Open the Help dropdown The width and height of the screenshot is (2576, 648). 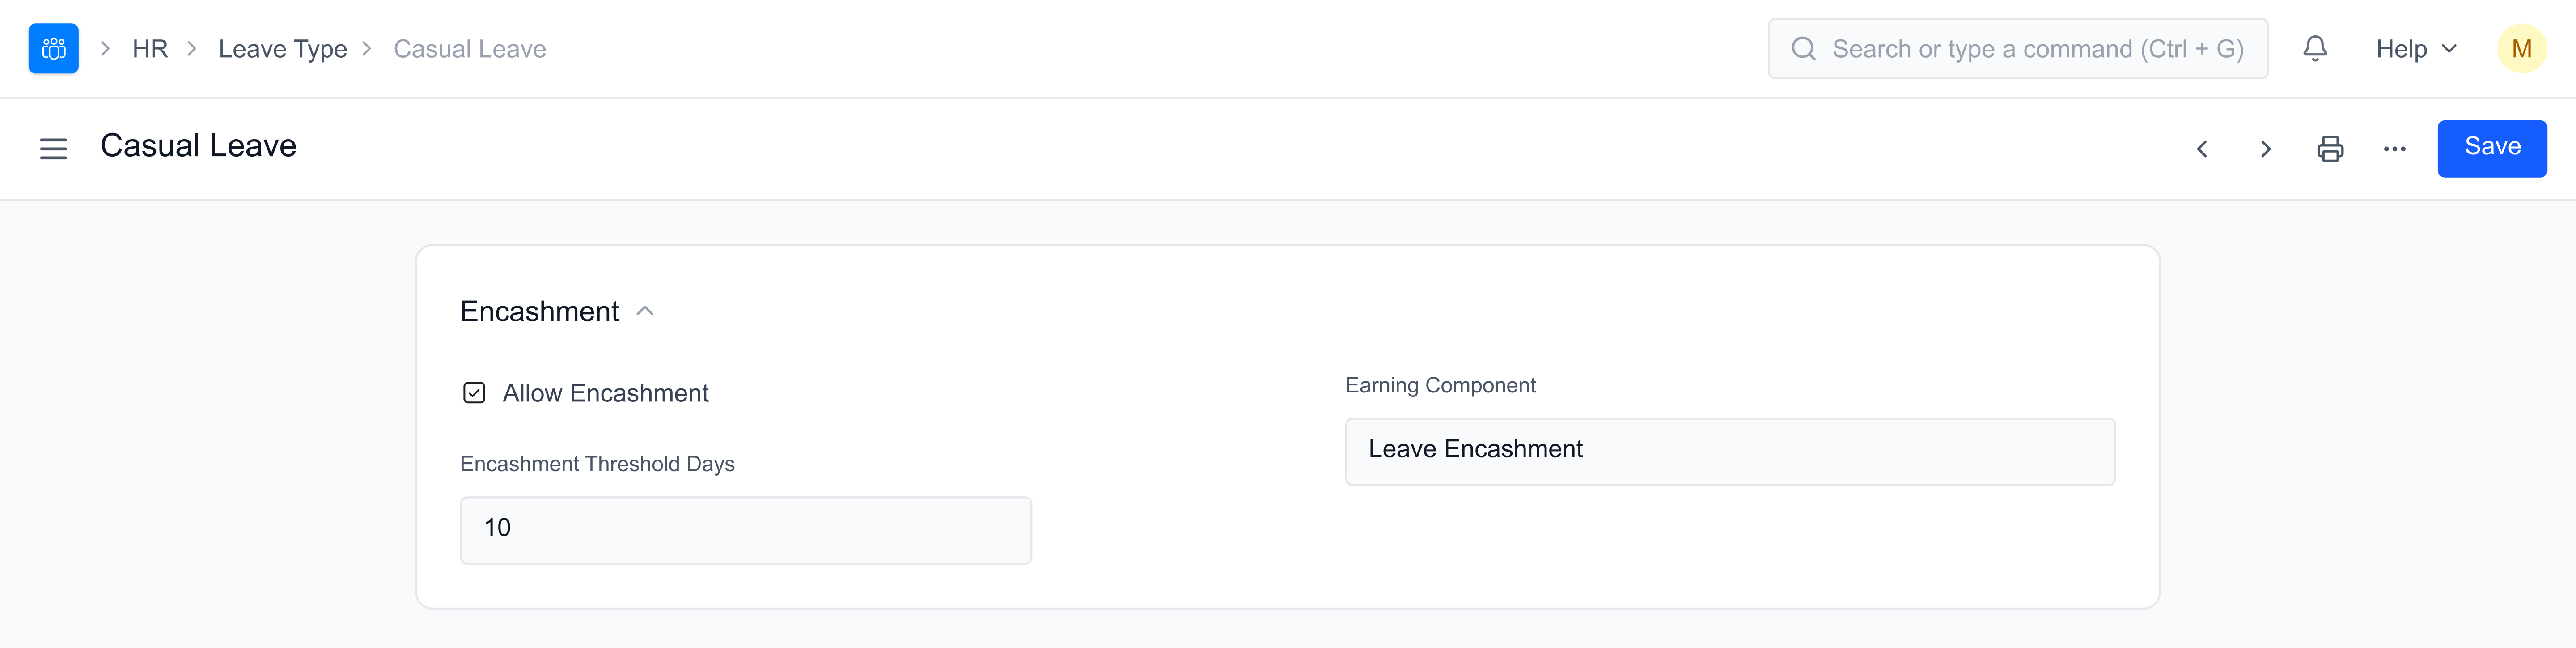pos(2415,49)
